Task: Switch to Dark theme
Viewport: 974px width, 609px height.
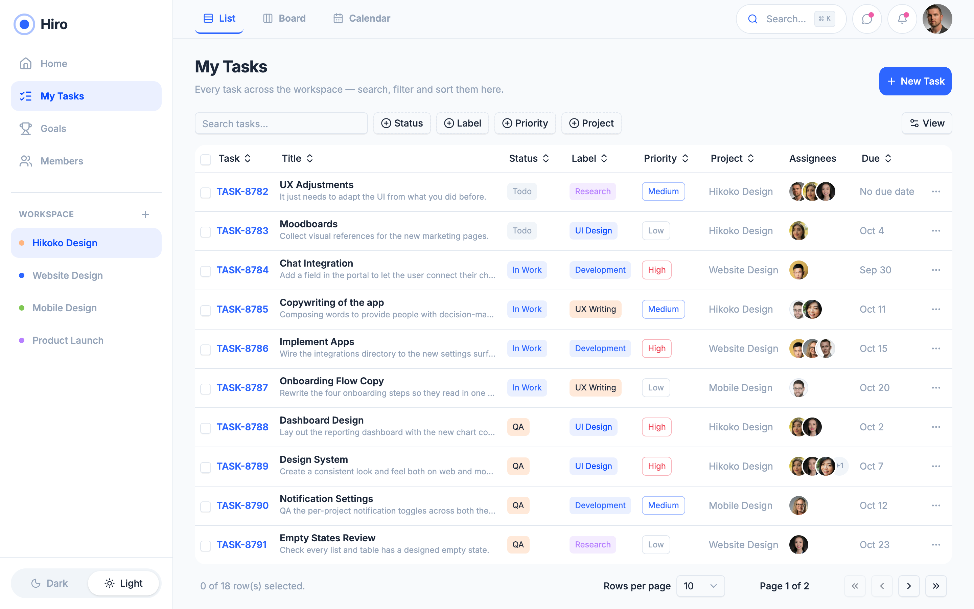Action: pyautogui.click(x=49, y=583)
